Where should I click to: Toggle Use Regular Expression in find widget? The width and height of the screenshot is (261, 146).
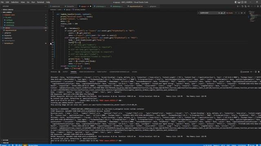(224, 13)
